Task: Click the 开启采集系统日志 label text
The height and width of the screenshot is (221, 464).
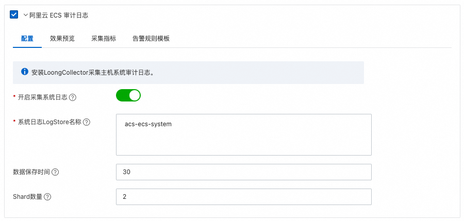Action: click(x=43, y=97)
